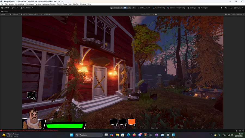The height and width of the screenshot is (138, 245).
Task: Open the PlayFab menu
Action: (x=76, y=4)
